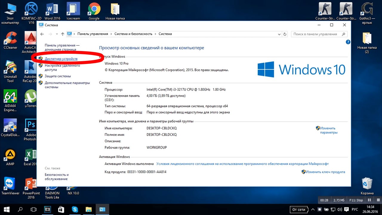Select Система breadcrumb in address bar
This screenshot has height=215, width=382.
click(x=165, y=34)
